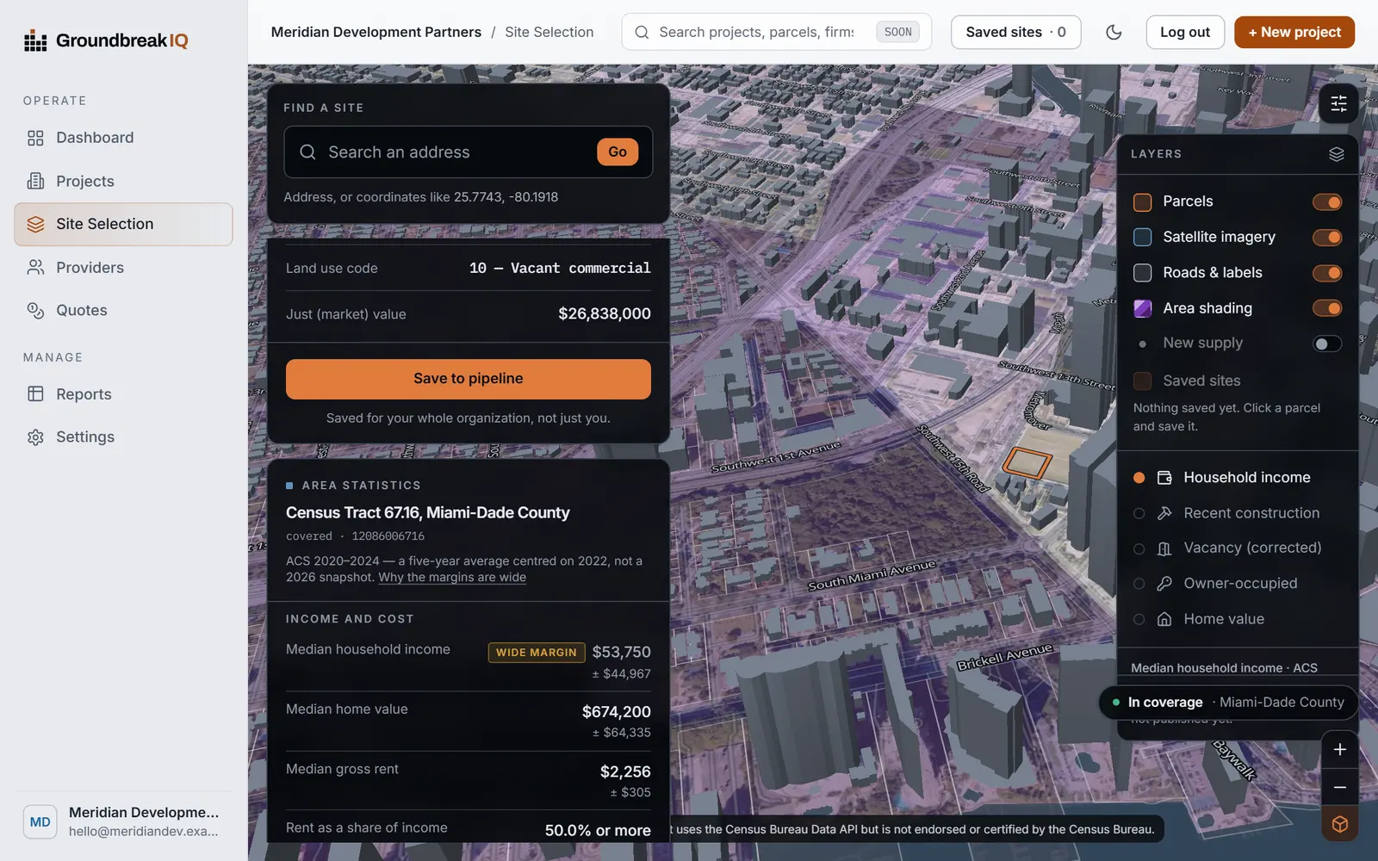Open 'Why the margins are wide' link

[452, 577]
